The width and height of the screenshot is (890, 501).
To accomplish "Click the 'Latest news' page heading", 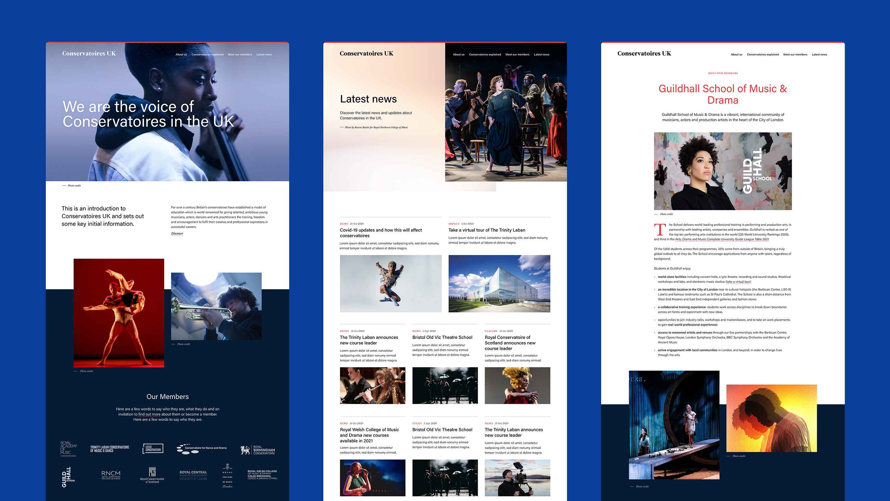I will [x=368, y=99].
